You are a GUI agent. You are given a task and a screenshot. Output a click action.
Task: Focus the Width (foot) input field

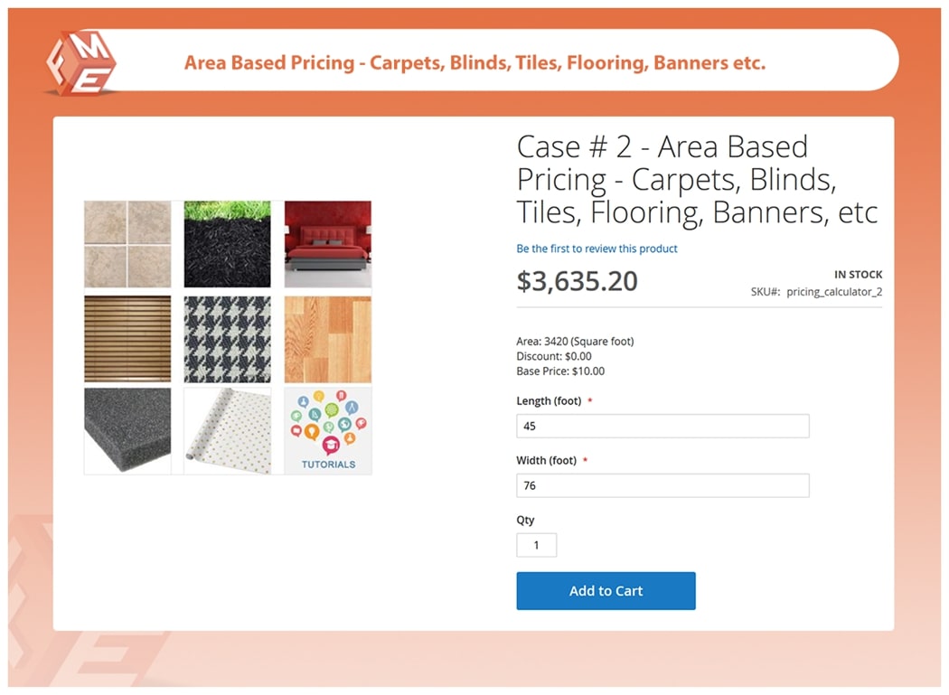pos(662,485)
